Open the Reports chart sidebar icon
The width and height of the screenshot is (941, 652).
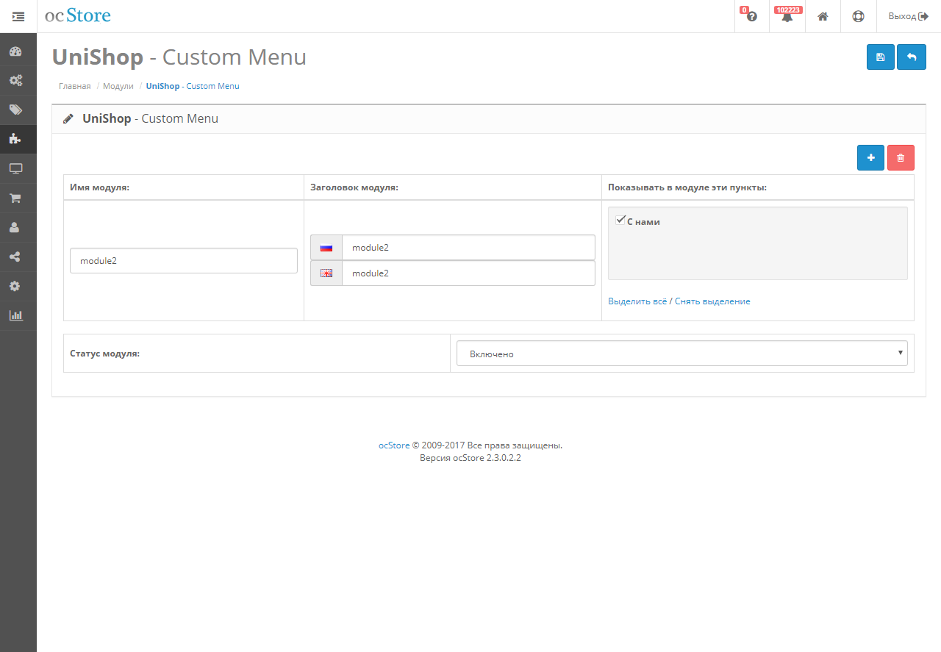15,315
